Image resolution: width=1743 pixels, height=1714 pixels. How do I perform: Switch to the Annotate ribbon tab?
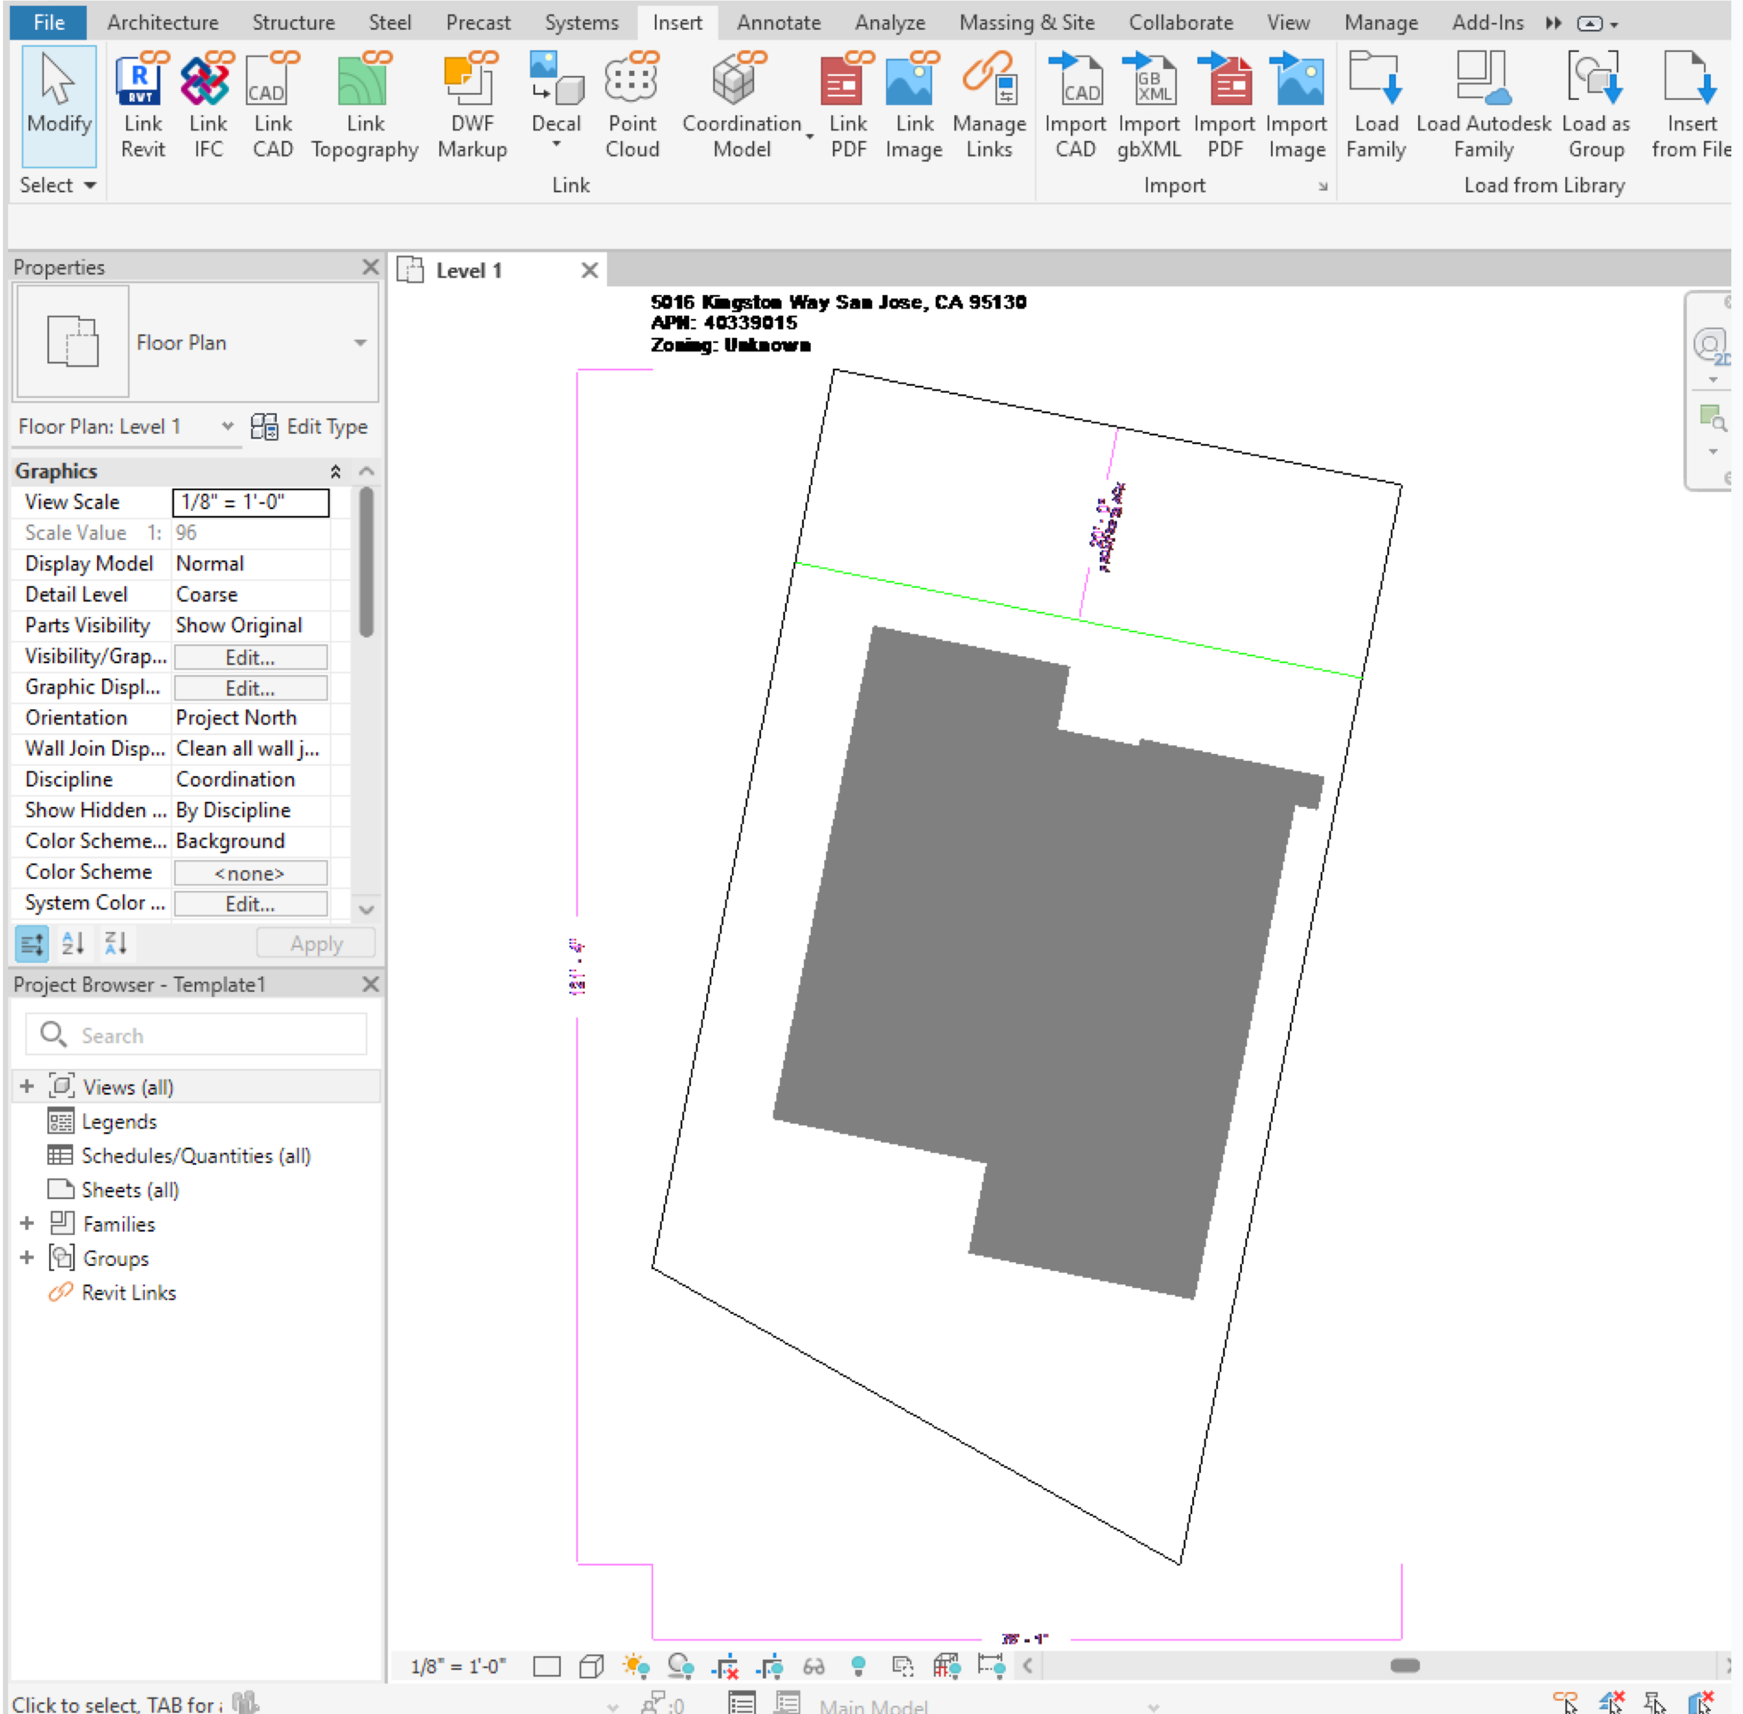(x=777, y=22)
